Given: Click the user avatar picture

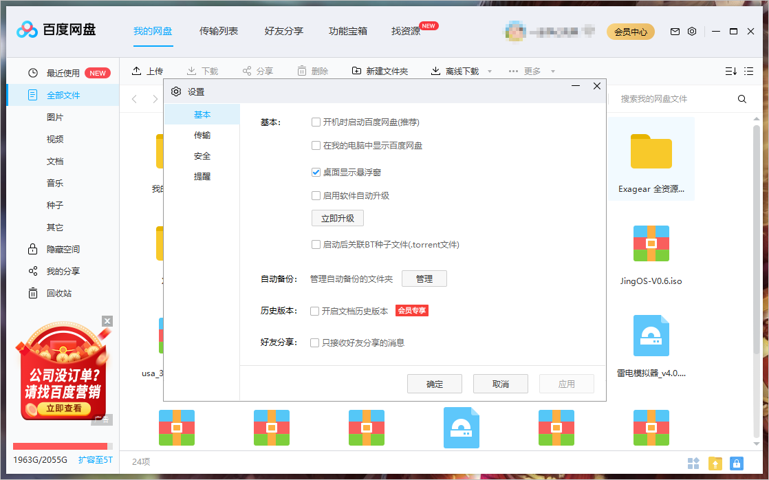Looking at the screenshot, I should click(515, 32).
